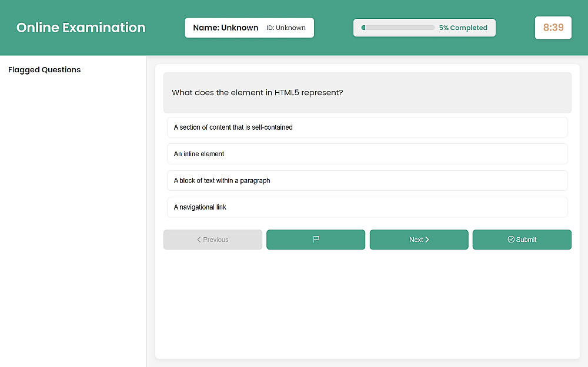Screen dimensions: 588x367
Task: Click the 8:39 countdown timer
Action: click(553, 28)
